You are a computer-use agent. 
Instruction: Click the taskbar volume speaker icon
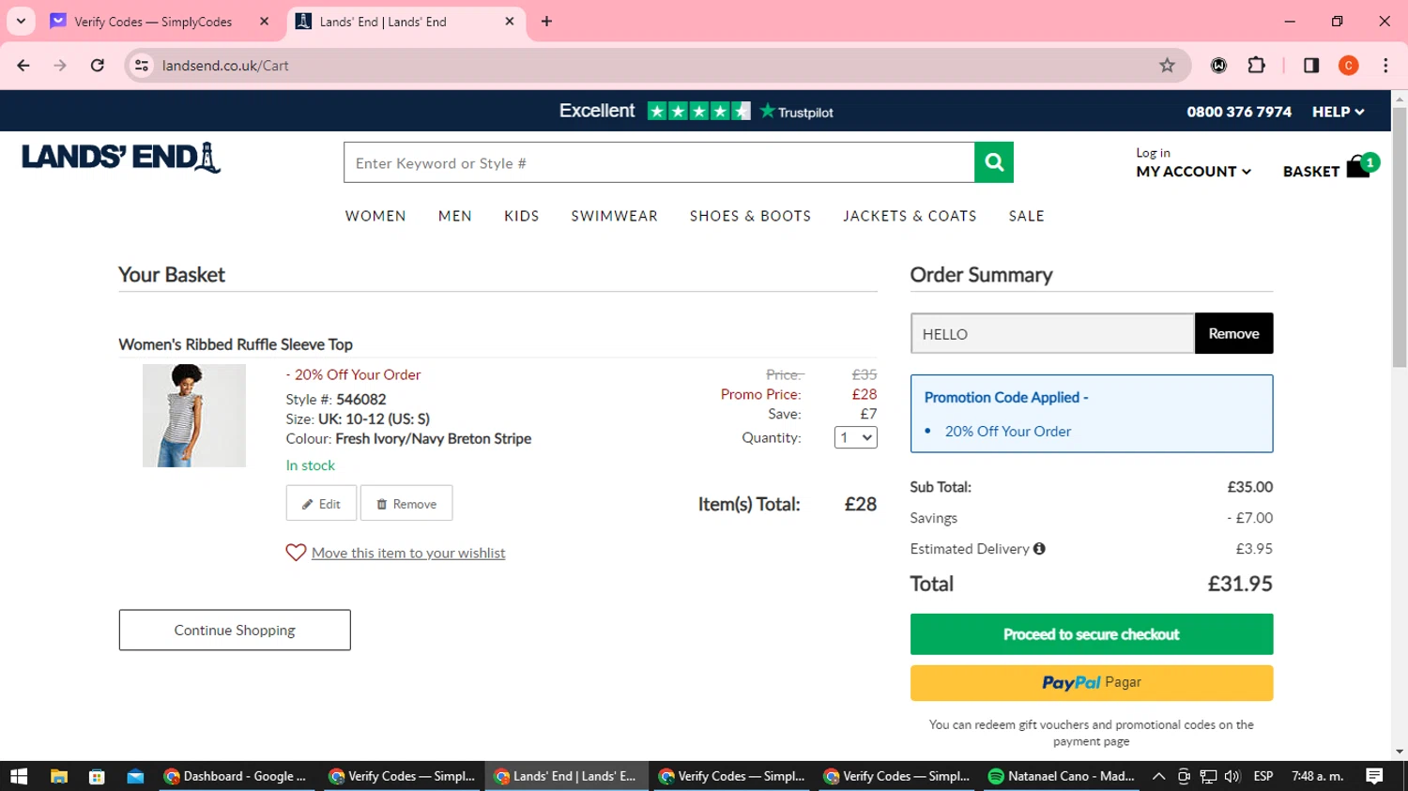1232,776
